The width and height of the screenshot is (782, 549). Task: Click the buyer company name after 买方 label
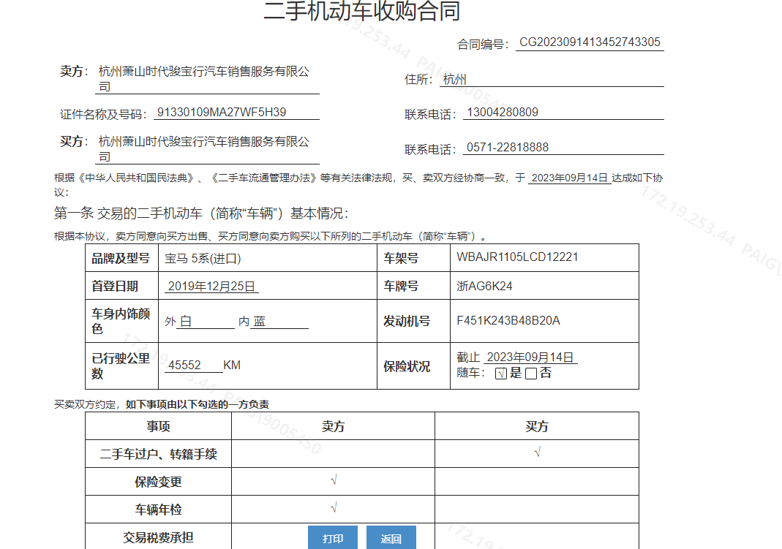click(204, 149)
